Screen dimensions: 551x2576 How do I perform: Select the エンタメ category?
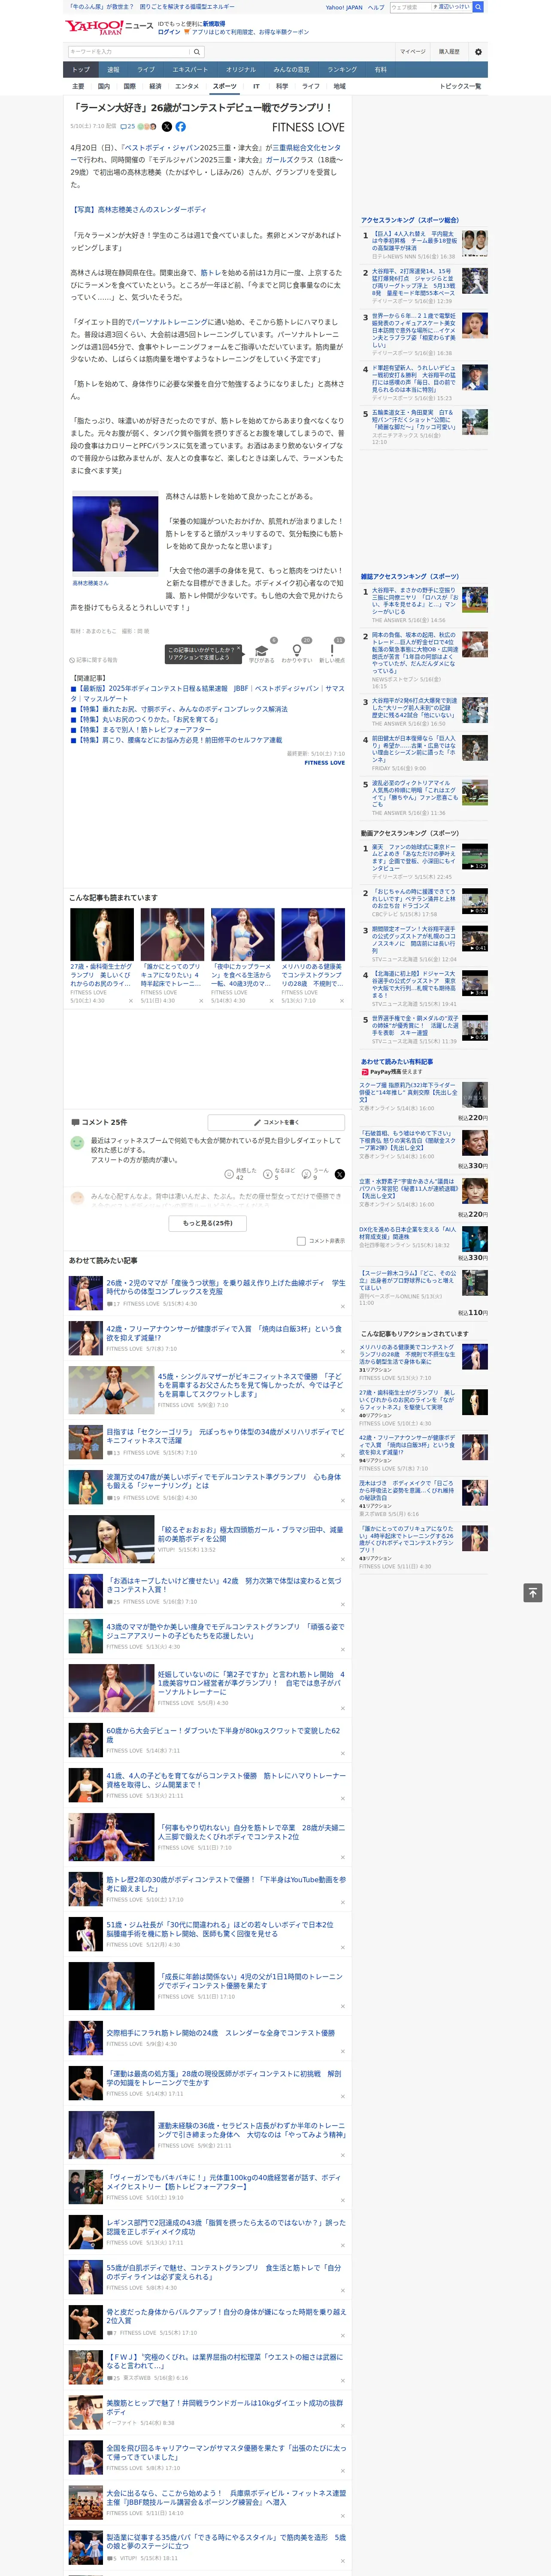[x=187, y=86]
